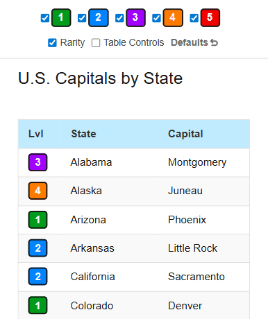Click the blue level badge beside California
268x319 pixels.
pos(37,277)
